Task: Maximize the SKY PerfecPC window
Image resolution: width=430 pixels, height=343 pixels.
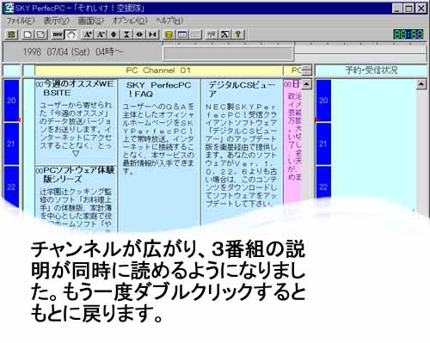Action: (409, 9)
